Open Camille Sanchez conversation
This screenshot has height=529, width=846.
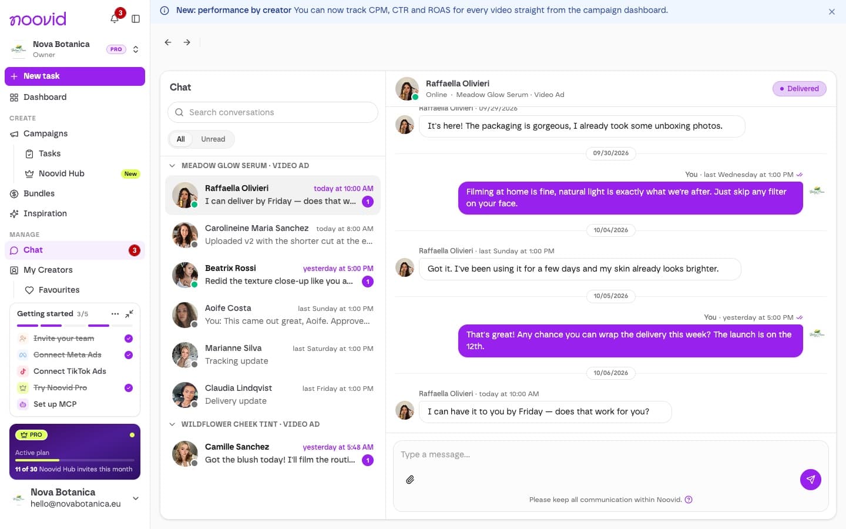point(273,454)
